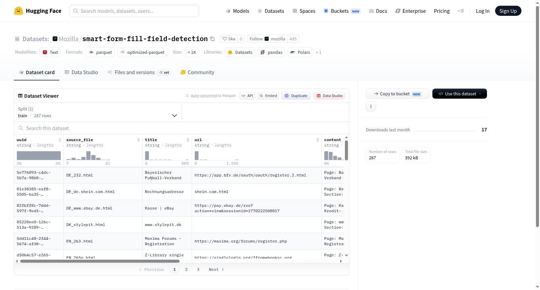
Task: Click the Datasets breadcrumb label
Action: [x=36, y=39]
